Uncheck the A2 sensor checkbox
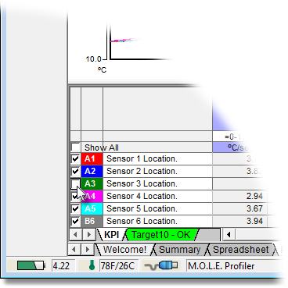 (x=75, y=171)
